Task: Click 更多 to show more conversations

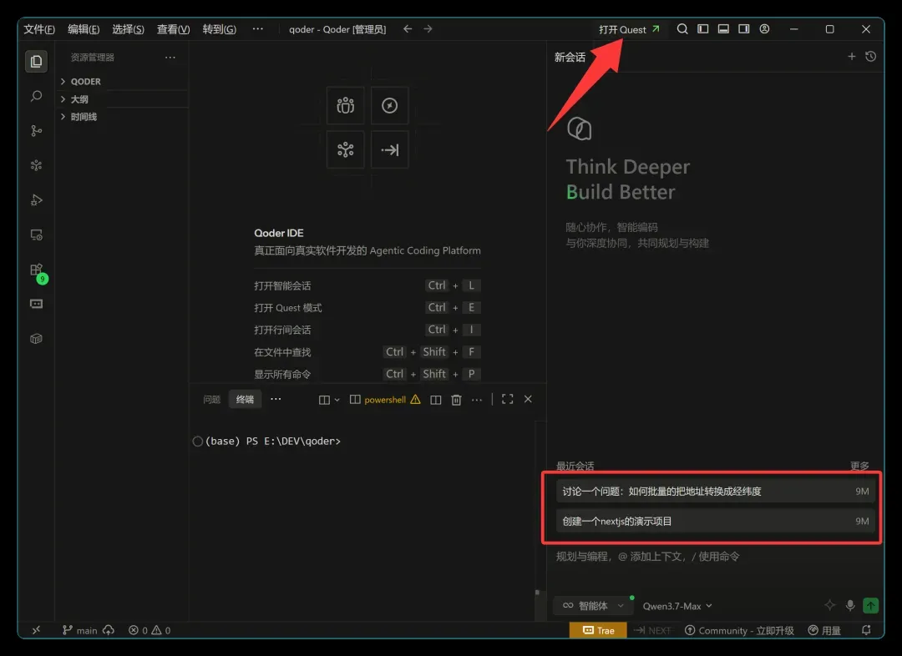Action: click(860, 466)
